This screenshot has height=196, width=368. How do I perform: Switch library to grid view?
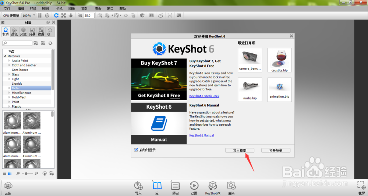pyautogui.click(x=10, y=174)
